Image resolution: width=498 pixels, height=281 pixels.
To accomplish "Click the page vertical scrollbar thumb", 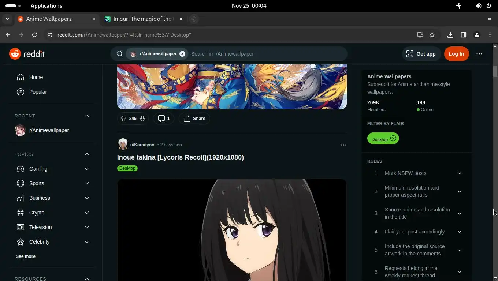I will (495, 71).
